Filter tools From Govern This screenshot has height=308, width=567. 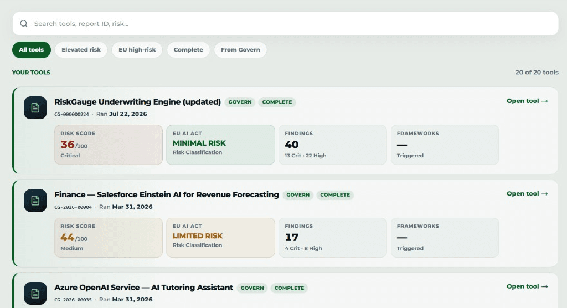pos(240,50)
